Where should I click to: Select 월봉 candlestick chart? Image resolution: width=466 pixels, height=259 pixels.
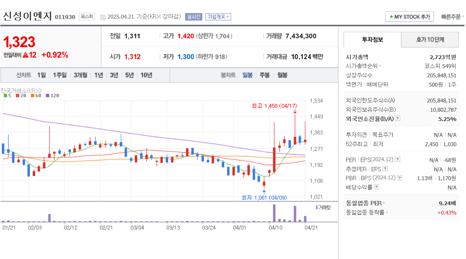point(282,75)
